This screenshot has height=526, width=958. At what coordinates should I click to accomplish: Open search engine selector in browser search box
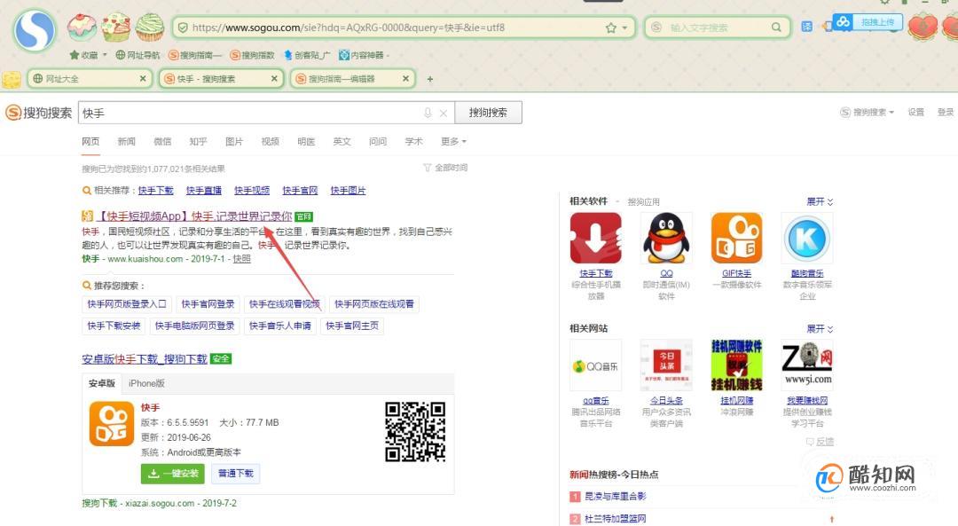pyautogui.click(x=656, y=27)
